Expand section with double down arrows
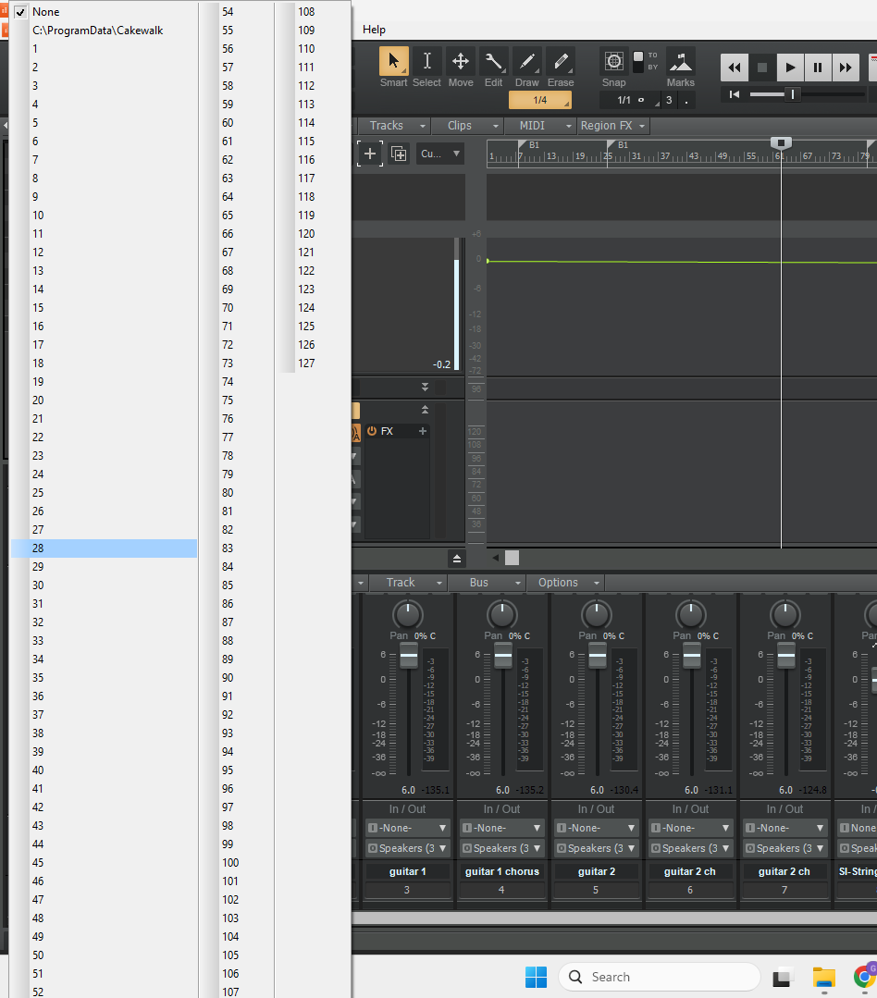Image resolution: width=877 pixels, height=998 pixels. [425, 387]
